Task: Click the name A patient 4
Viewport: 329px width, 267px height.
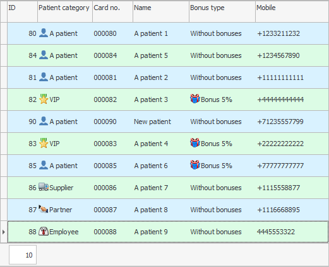Action: click(151, 144)
